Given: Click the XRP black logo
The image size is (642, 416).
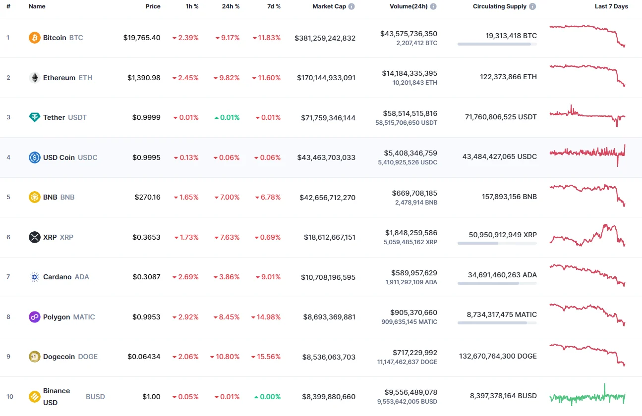Looking at the screenshot, I should pos(34,237).
